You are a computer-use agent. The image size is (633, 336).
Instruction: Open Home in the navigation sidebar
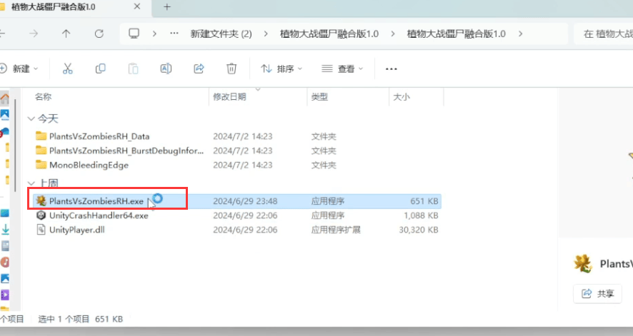coord(5,98)
